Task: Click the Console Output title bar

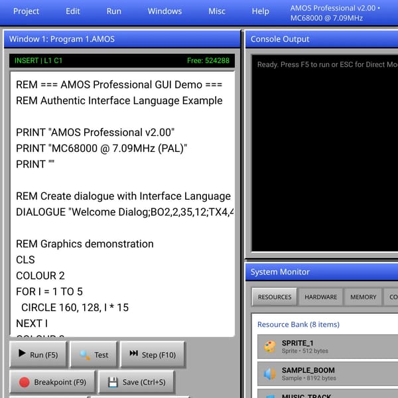Action: [322, 39]
